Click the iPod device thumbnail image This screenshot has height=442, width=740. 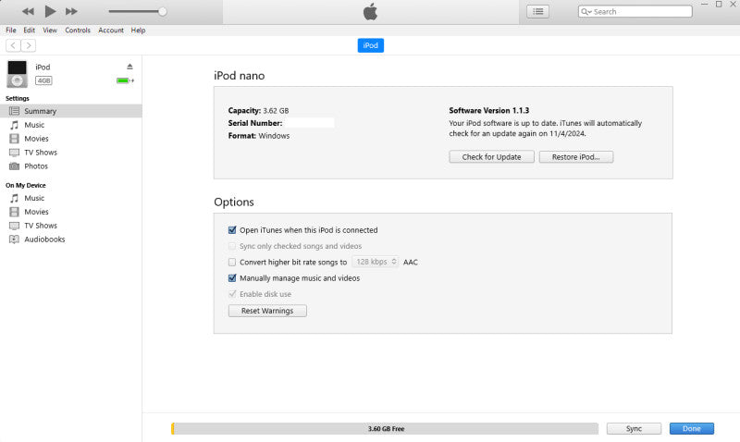pyautogui.click(x=17, y=74)
